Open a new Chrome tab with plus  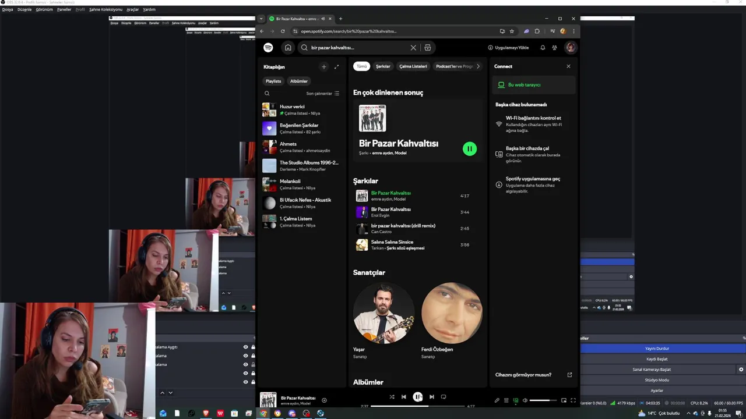pyautogui.click(x=340, y=19)
